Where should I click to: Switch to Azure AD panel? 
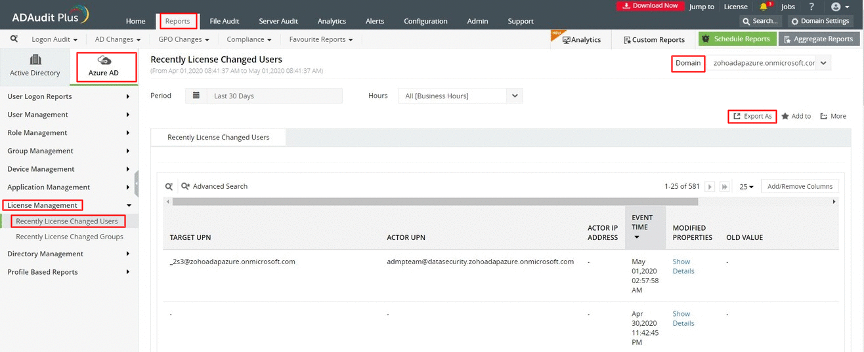point(104,66)
